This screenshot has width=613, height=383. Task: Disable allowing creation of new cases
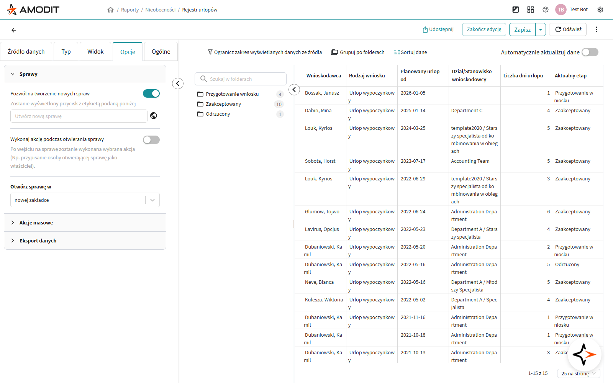tap(151, 93)
